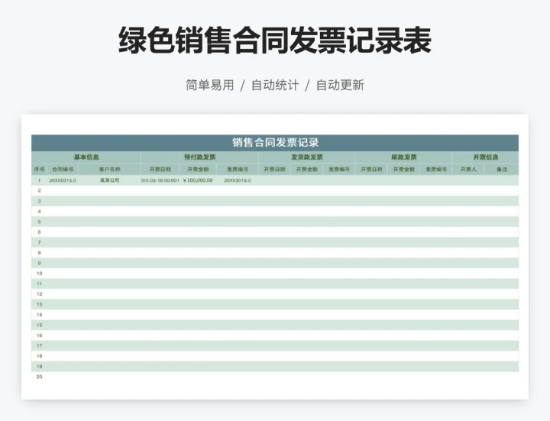Click row number 16
550x421 pixels.
pyautogui.click(x=39, y=335)
